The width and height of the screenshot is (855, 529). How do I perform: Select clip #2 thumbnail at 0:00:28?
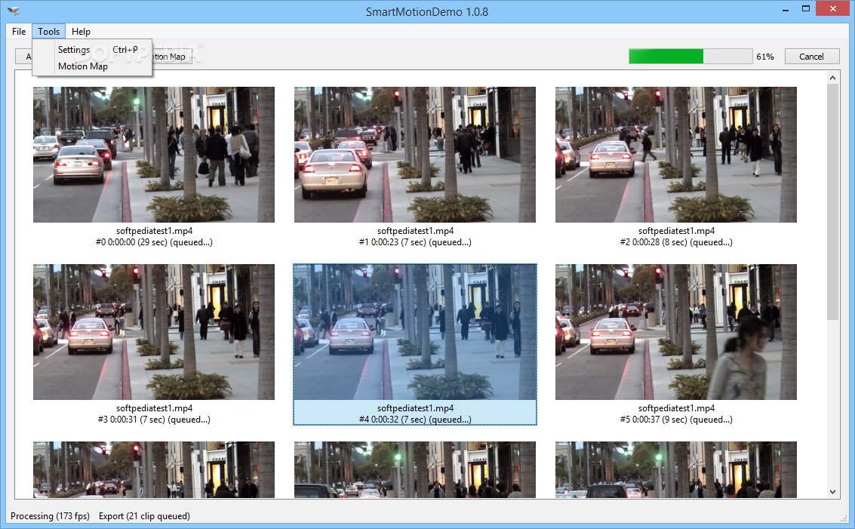[676, 155]
